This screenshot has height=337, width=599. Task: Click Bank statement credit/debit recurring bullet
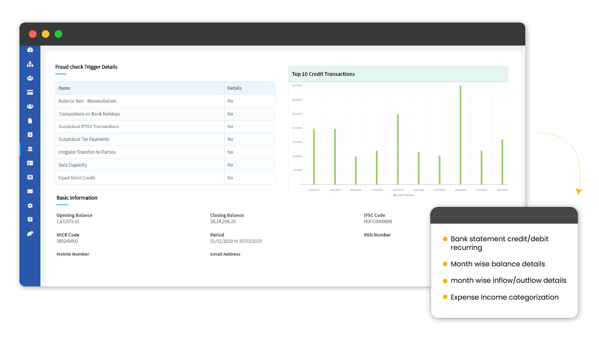(499, 243)
